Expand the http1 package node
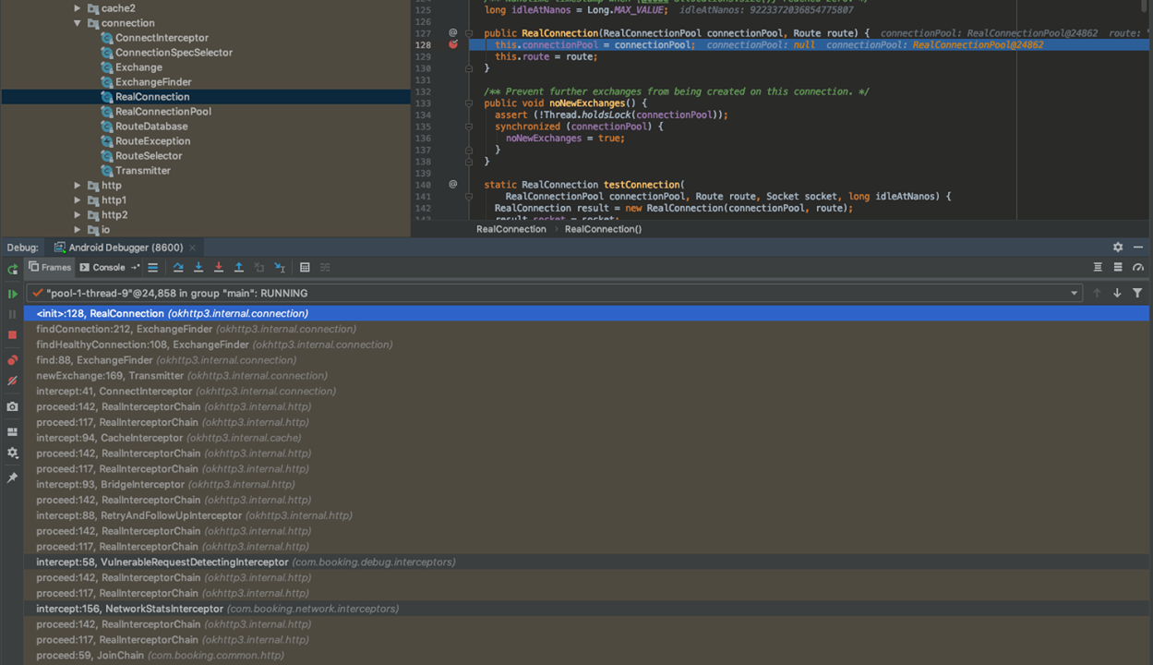Viewport: 1153px width, 665px height. coord(78,200)
